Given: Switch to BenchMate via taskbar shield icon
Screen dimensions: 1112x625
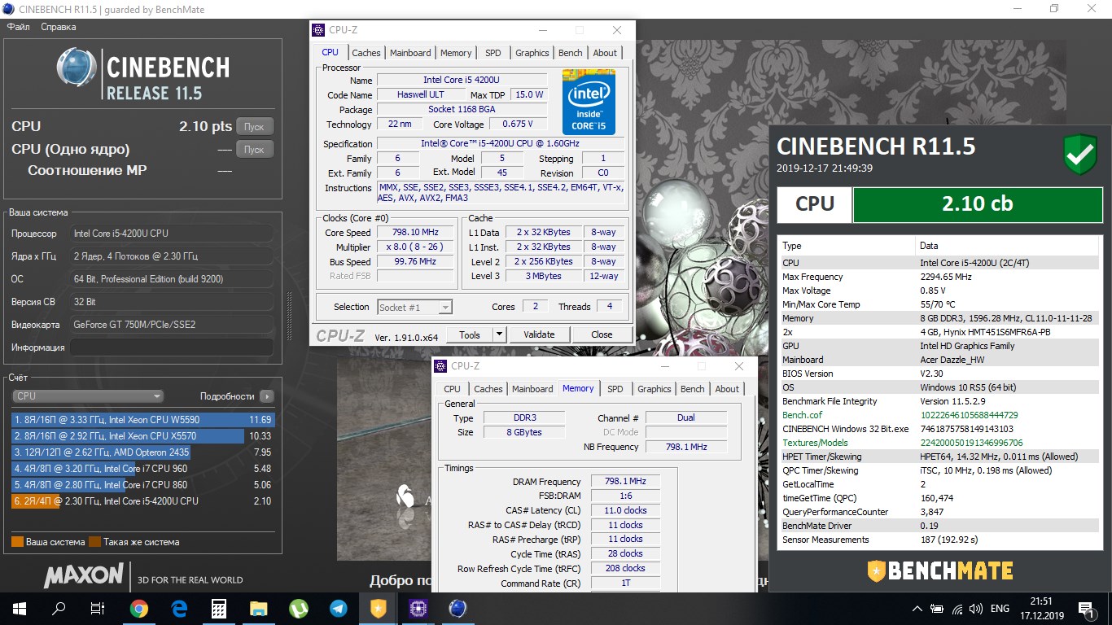Looking at the screenshot, I should tap(379, 608).
